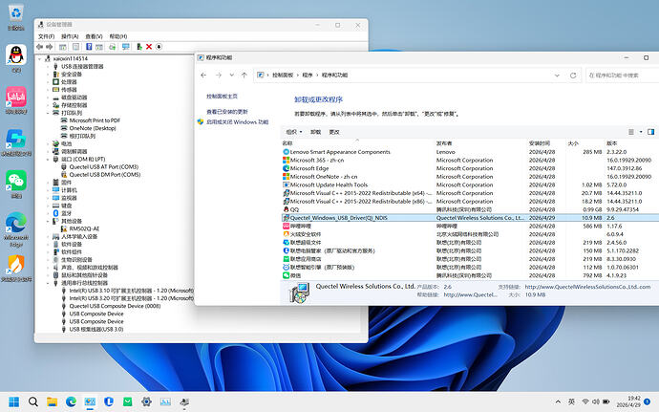Click the Wi-Fi icon in the system tray
The height and width of the screenshot is (412, 659).
pos(585,401)
